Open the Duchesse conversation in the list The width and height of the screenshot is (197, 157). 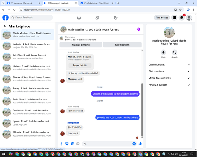pyautogui.click(x=28, y=112)
